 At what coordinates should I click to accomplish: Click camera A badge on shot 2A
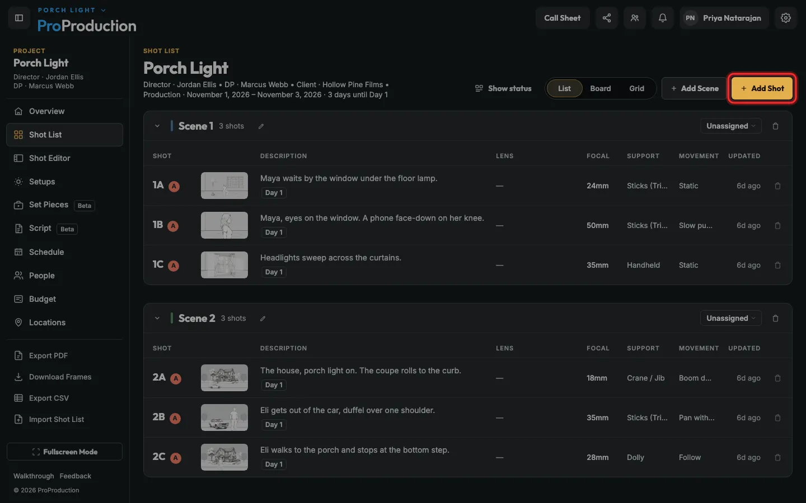[x=176, y=379]
